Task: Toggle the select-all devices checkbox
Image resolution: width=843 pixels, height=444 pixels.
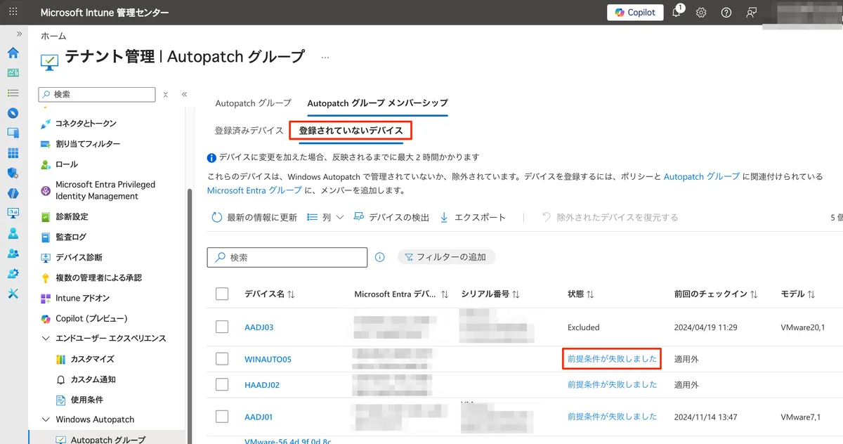Action: [222, 294]
